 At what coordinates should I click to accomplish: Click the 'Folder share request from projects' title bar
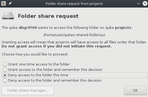[74, 4]
